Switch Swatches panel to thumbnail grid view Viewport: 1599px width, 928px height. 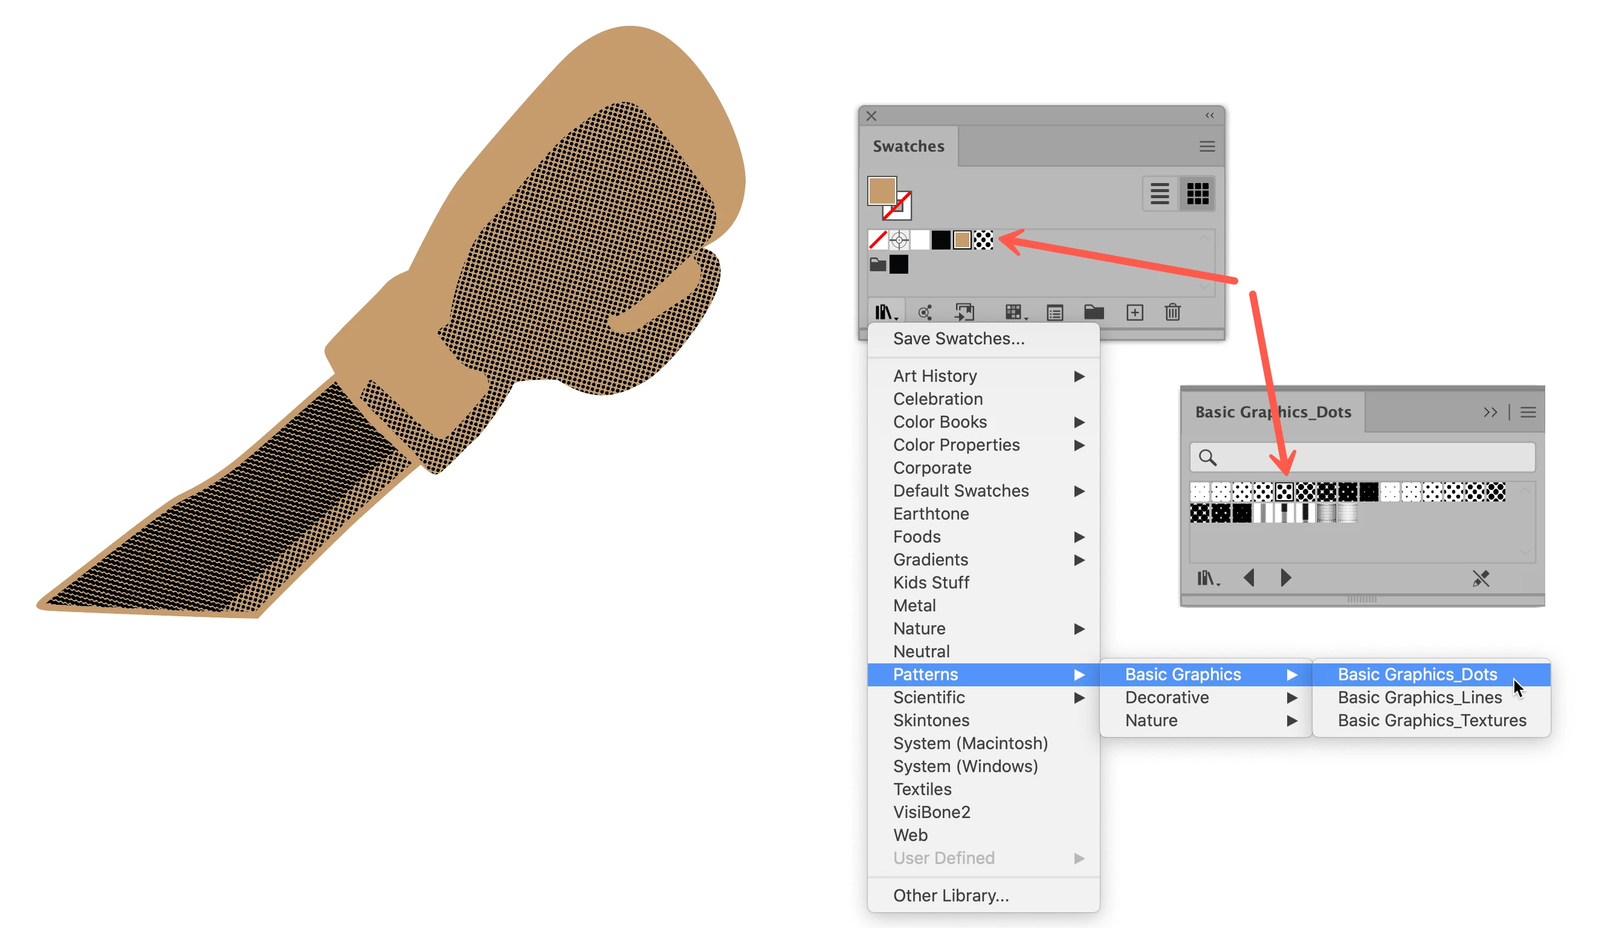click(x=1198, y=193)
